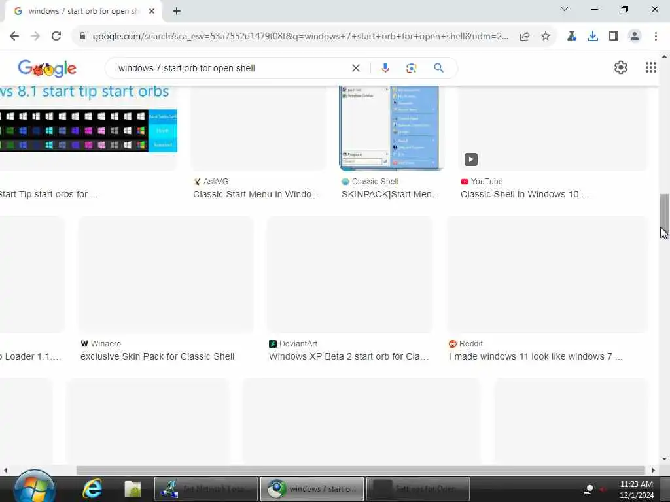Clear the Google search box
This screenshot has height=502, width=670.
click(x=355, y=68)
